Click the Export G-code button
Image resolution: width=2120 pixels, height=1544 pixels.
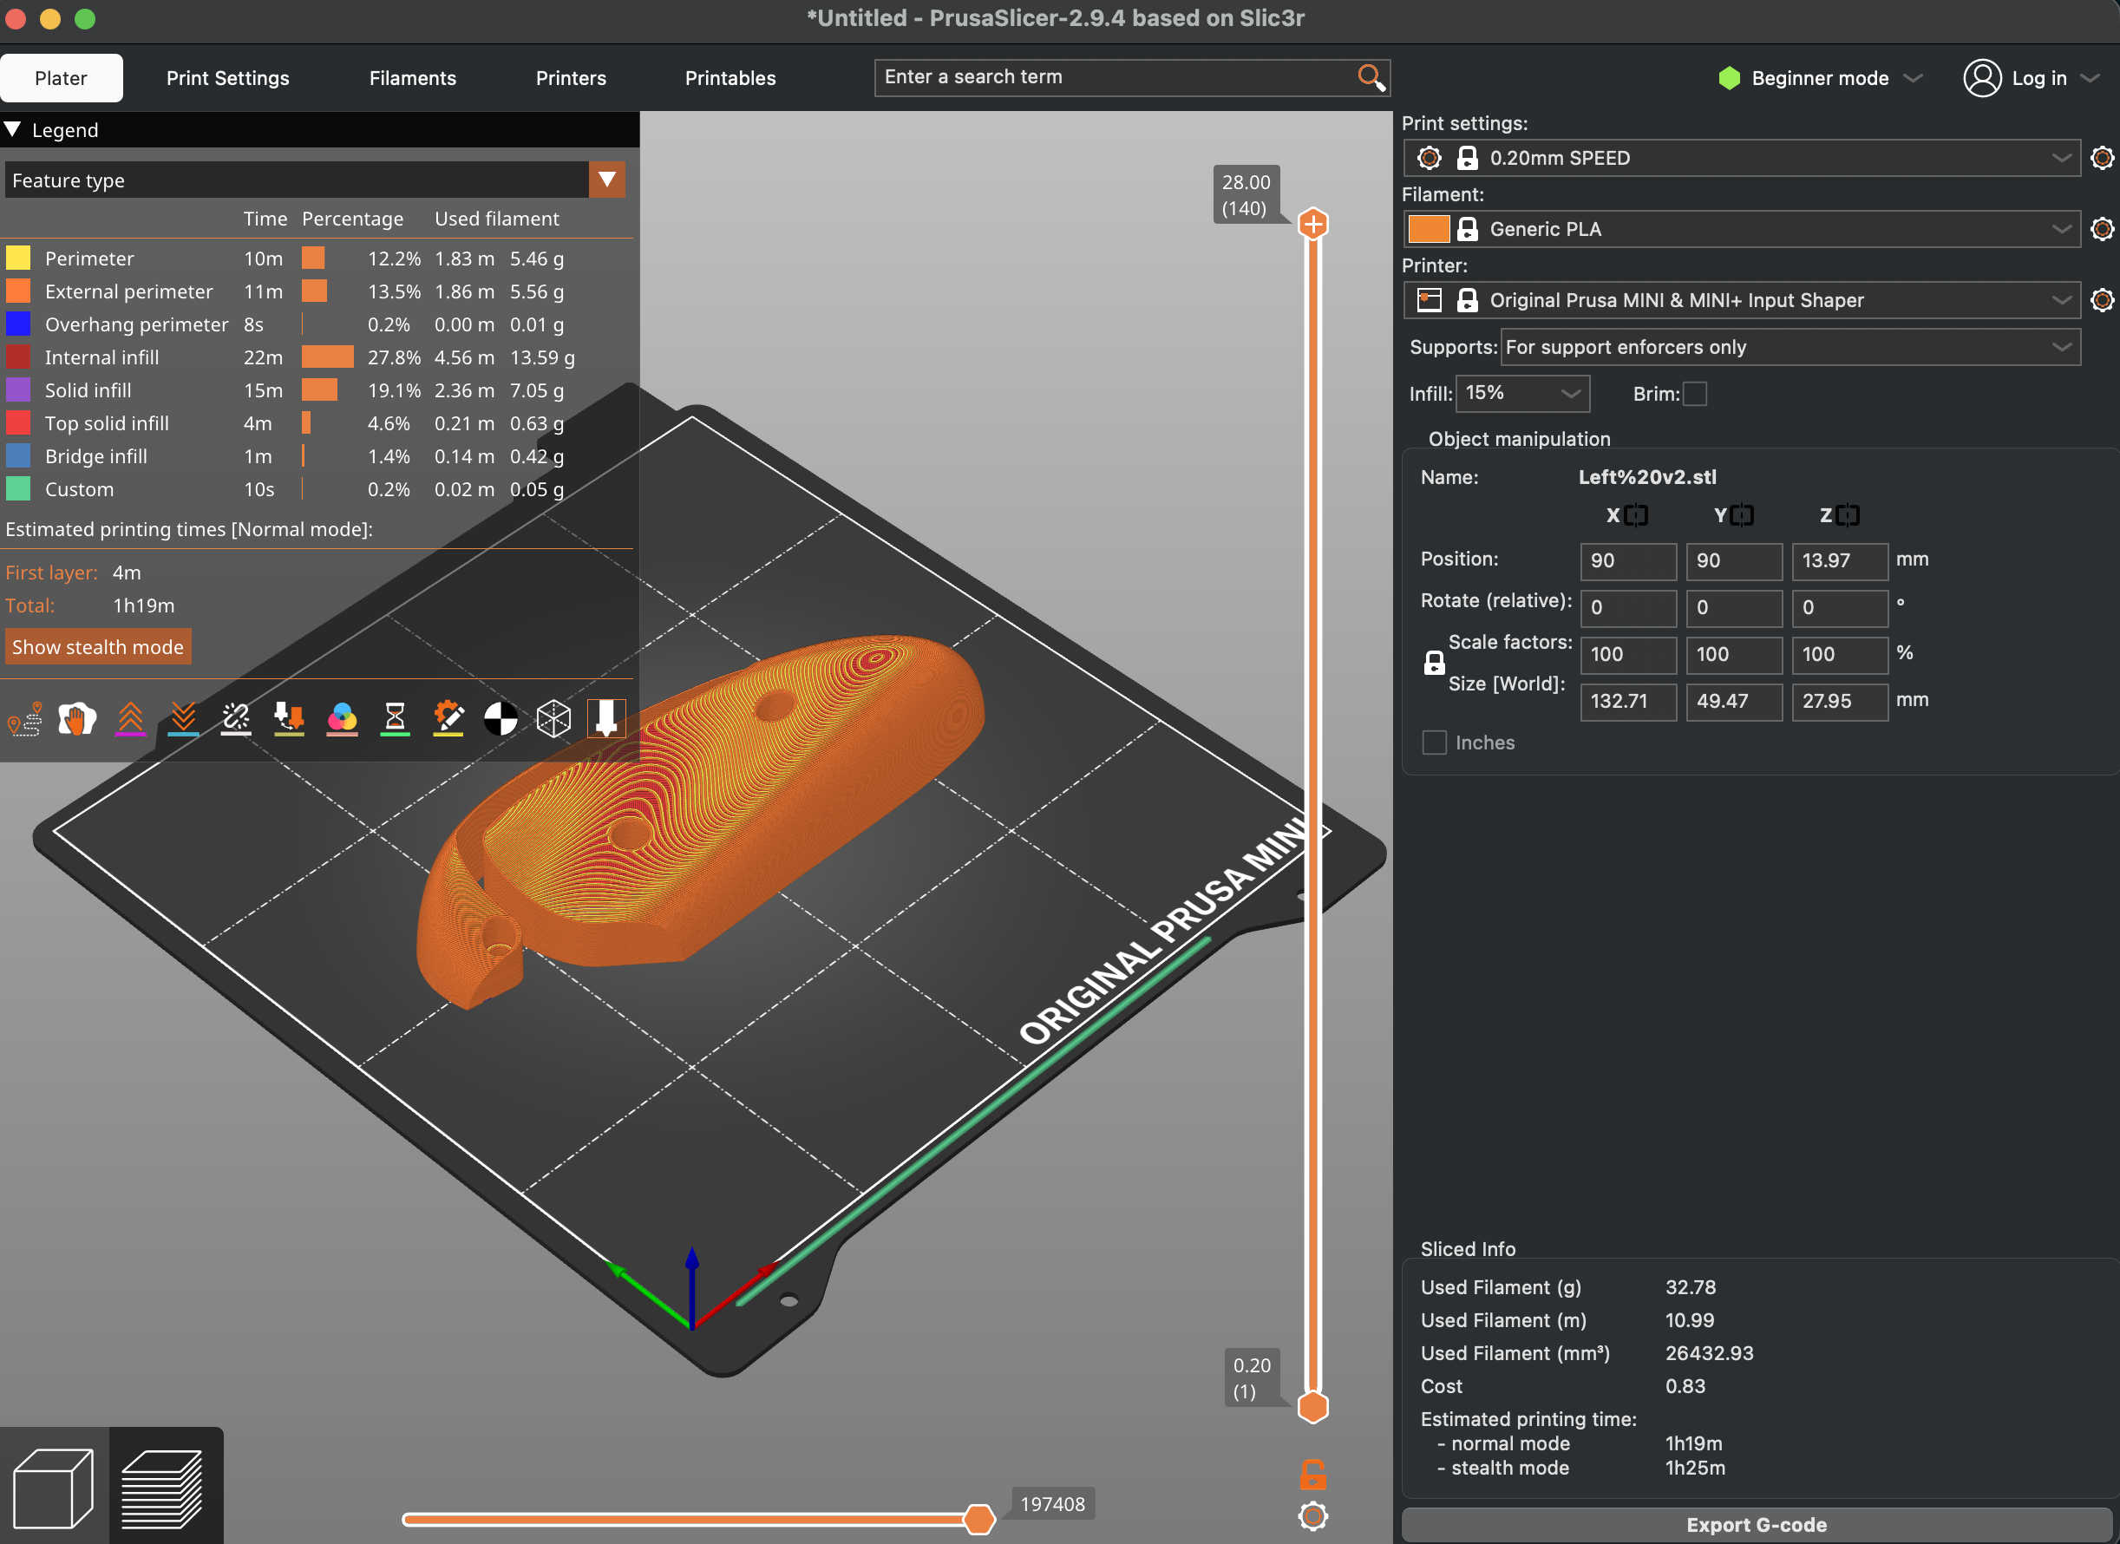pos(1756,1524)
